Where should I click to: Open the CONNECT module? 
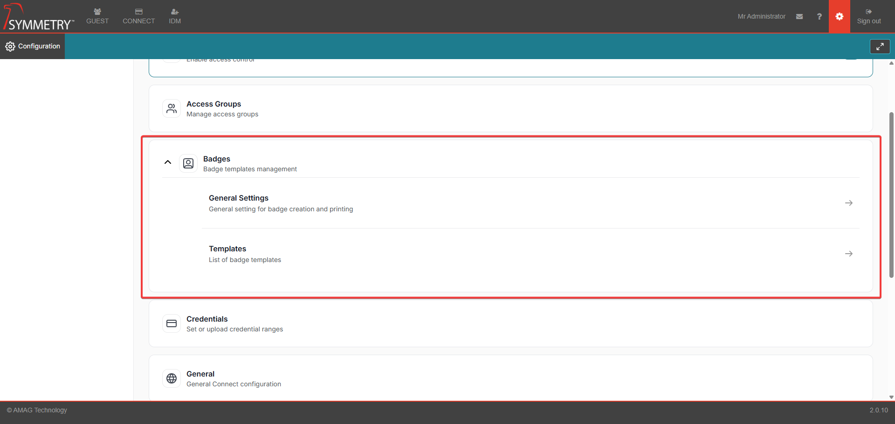click(138, 16)
